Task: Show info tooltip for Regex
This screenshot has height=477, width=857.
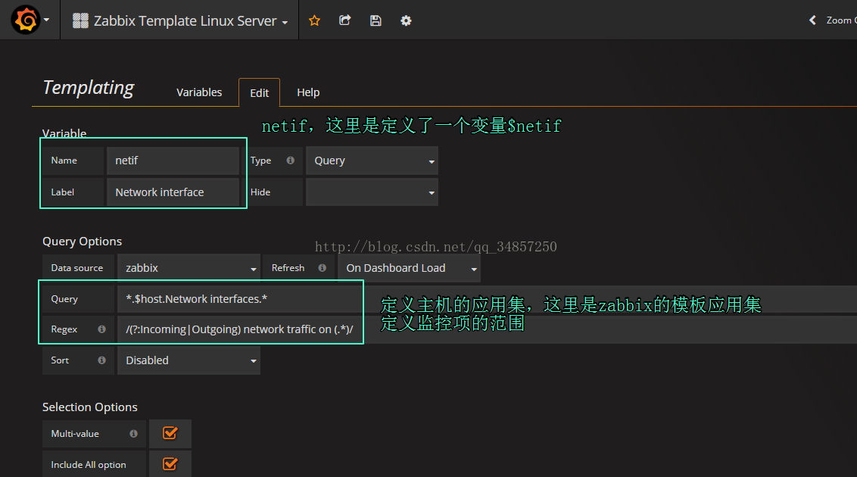Action: pos(101,329)
